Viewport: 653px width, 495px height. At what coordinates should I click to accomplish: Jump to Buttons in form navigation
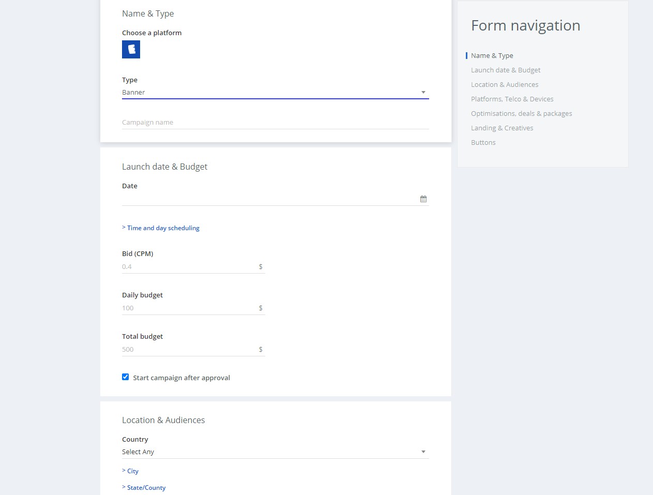coord(483,143)
